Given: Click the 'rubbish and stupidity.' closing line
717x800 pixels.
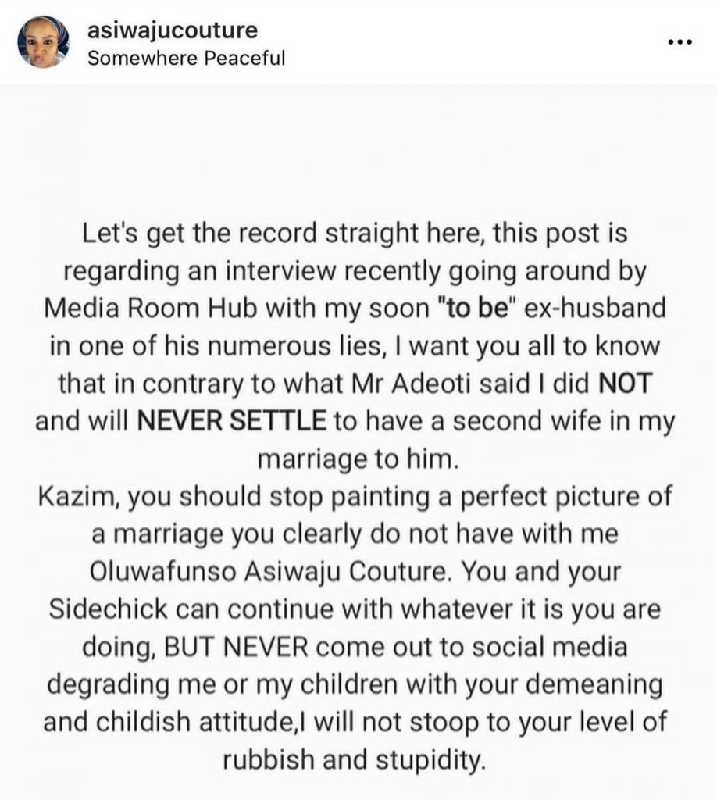Looking at the screenshot, I should point(358,759).
